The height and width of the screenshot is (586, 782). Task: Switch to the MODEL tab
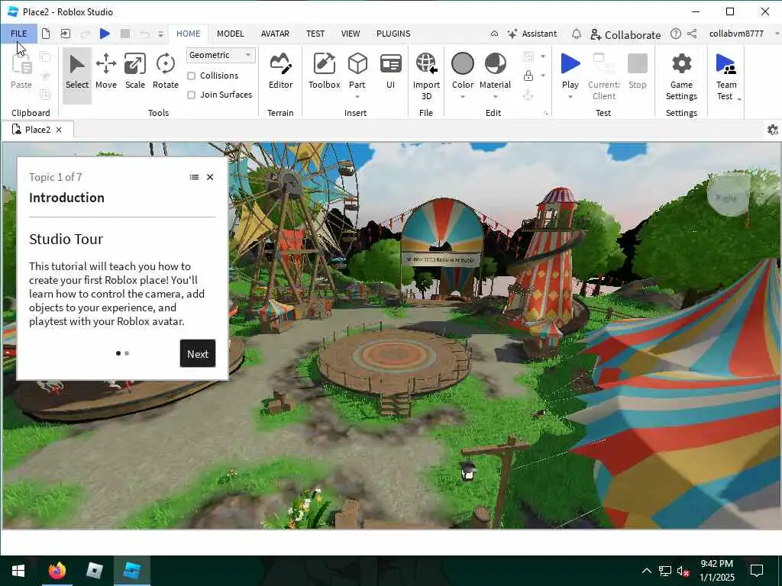point(231,34)
